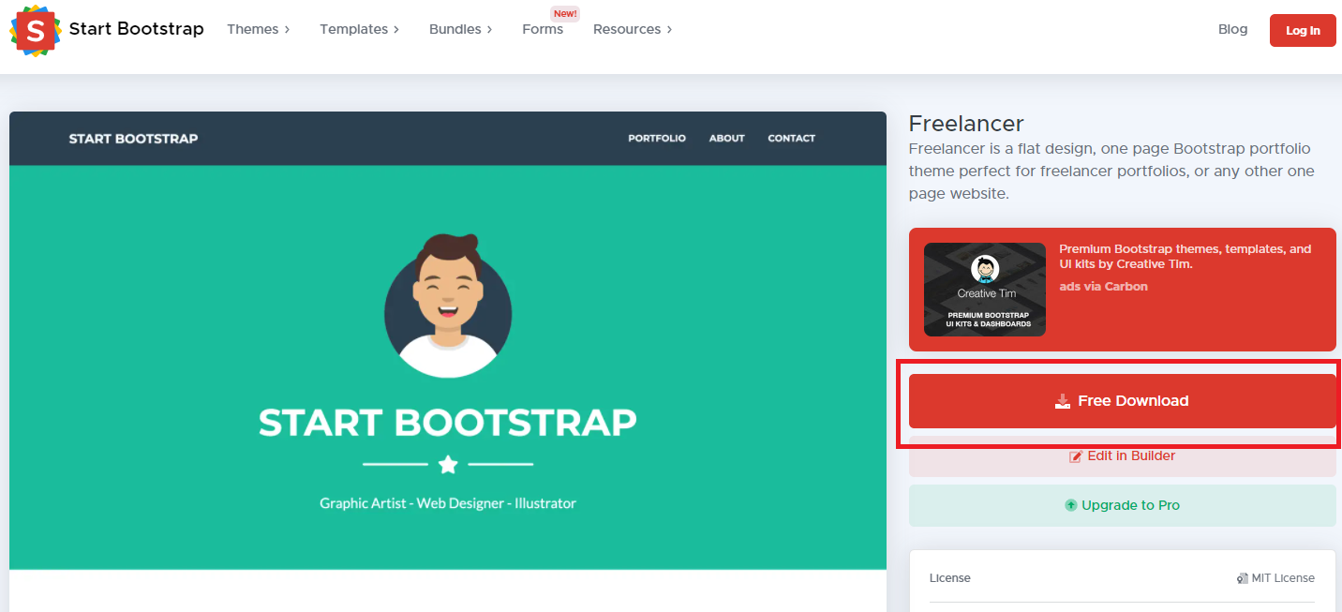Click ABOUT in the theme preview
The width and height of the screenshot is (1342, 612).
[x=726, y=139]
